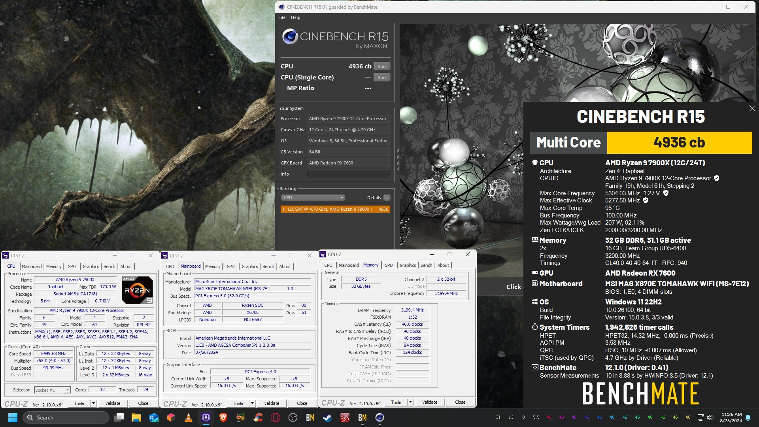Click the Cinebench R15 sphere logo
This screenshot has width=759, height=427.
click(x=290, y=37)
